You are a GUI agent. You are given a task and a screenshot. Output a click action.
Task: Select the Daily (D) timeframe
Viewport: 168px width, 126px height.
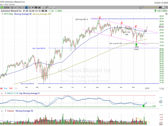coord(26,8)
